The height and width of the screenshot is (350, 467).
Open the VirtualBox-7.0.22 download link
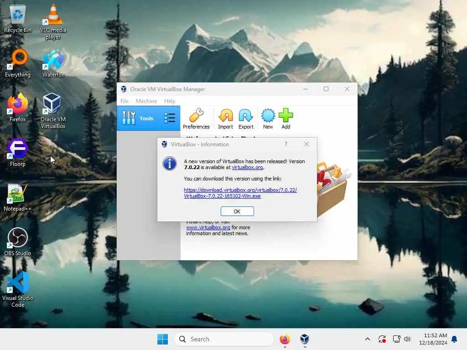(x=240, y=193)
